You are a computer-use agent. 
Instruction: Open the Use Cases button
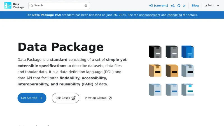[x=66, y=98]
